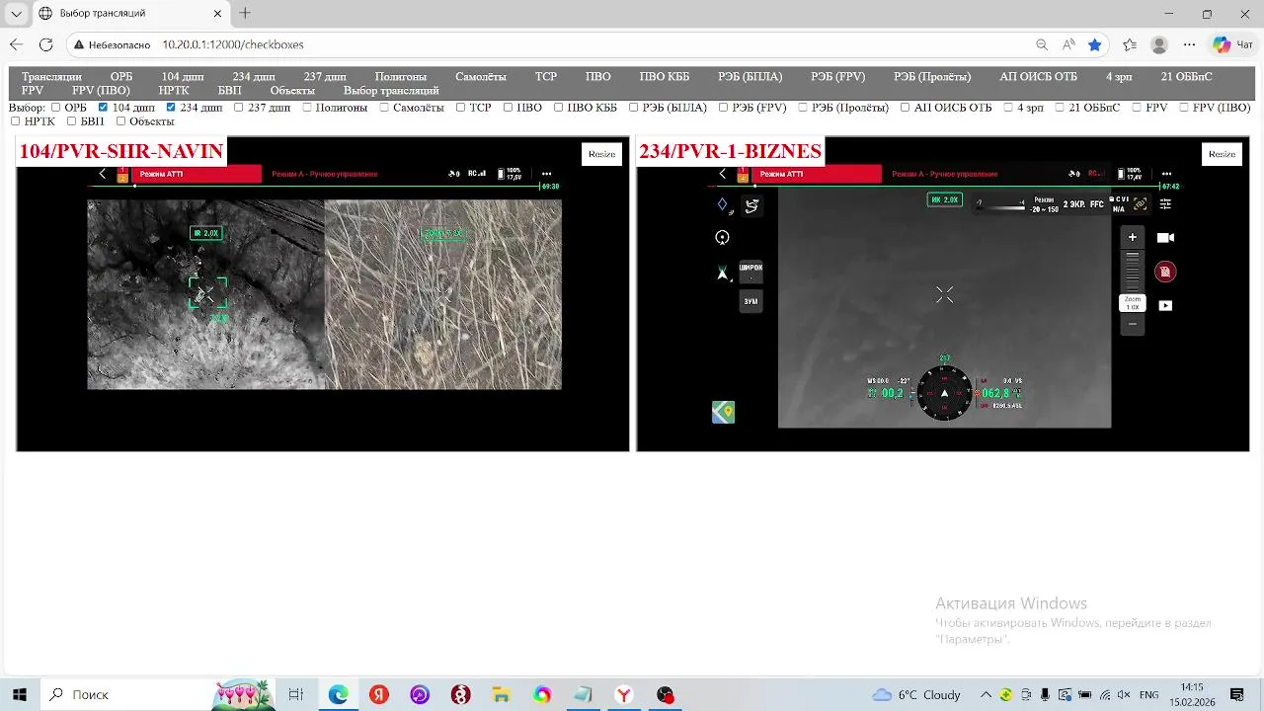Switch to the Выбор трансляций browser tab

click(131, 14)
